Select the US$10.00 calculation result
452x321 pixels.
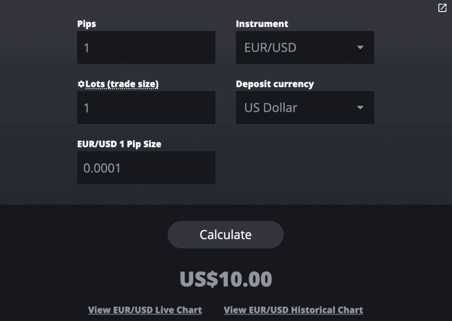pyautogui.click(x=226, y=279)
